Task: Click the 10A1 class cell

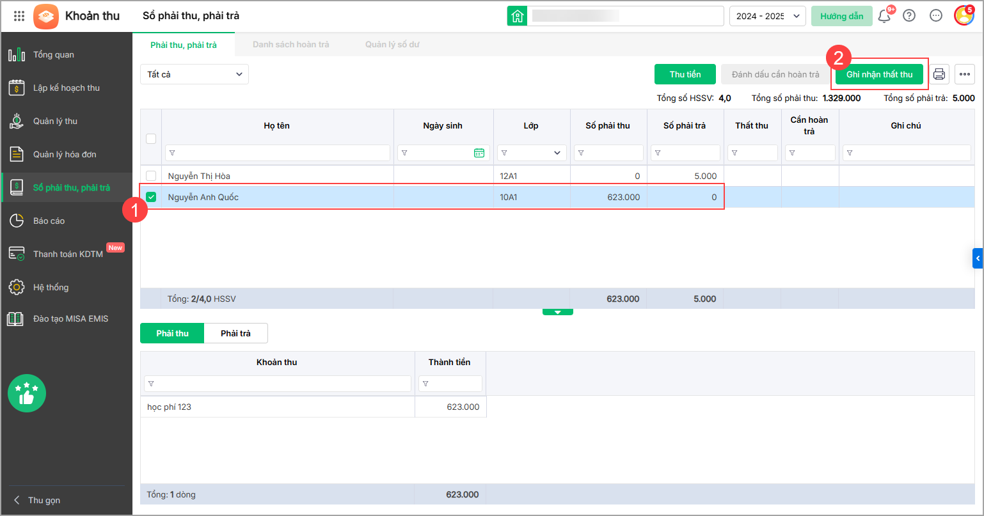Action: 532,197
